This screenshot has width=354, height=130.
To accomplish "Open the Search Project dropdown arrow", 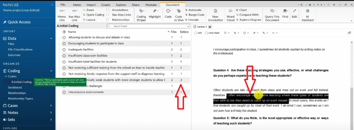I will click(x=188, y=26).
